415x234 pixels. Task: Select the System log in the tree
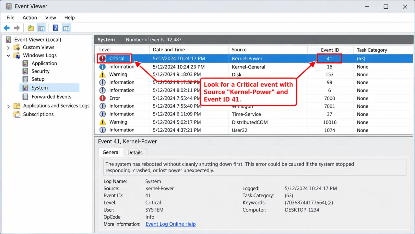point(40,88)
